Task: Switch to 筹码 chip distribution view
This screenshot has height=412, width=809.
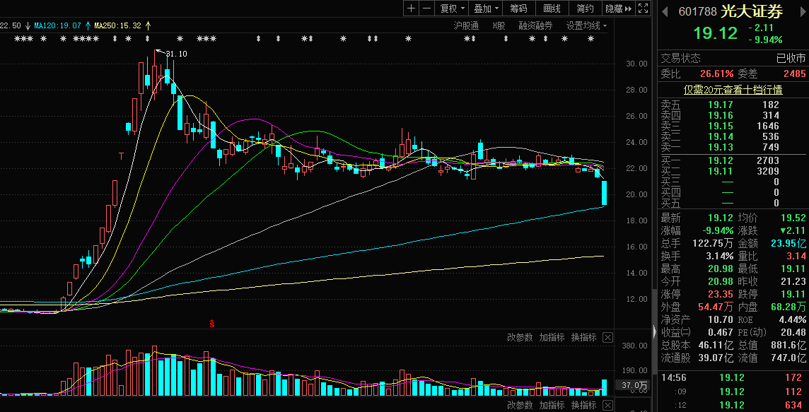Action: pos(518,8)
